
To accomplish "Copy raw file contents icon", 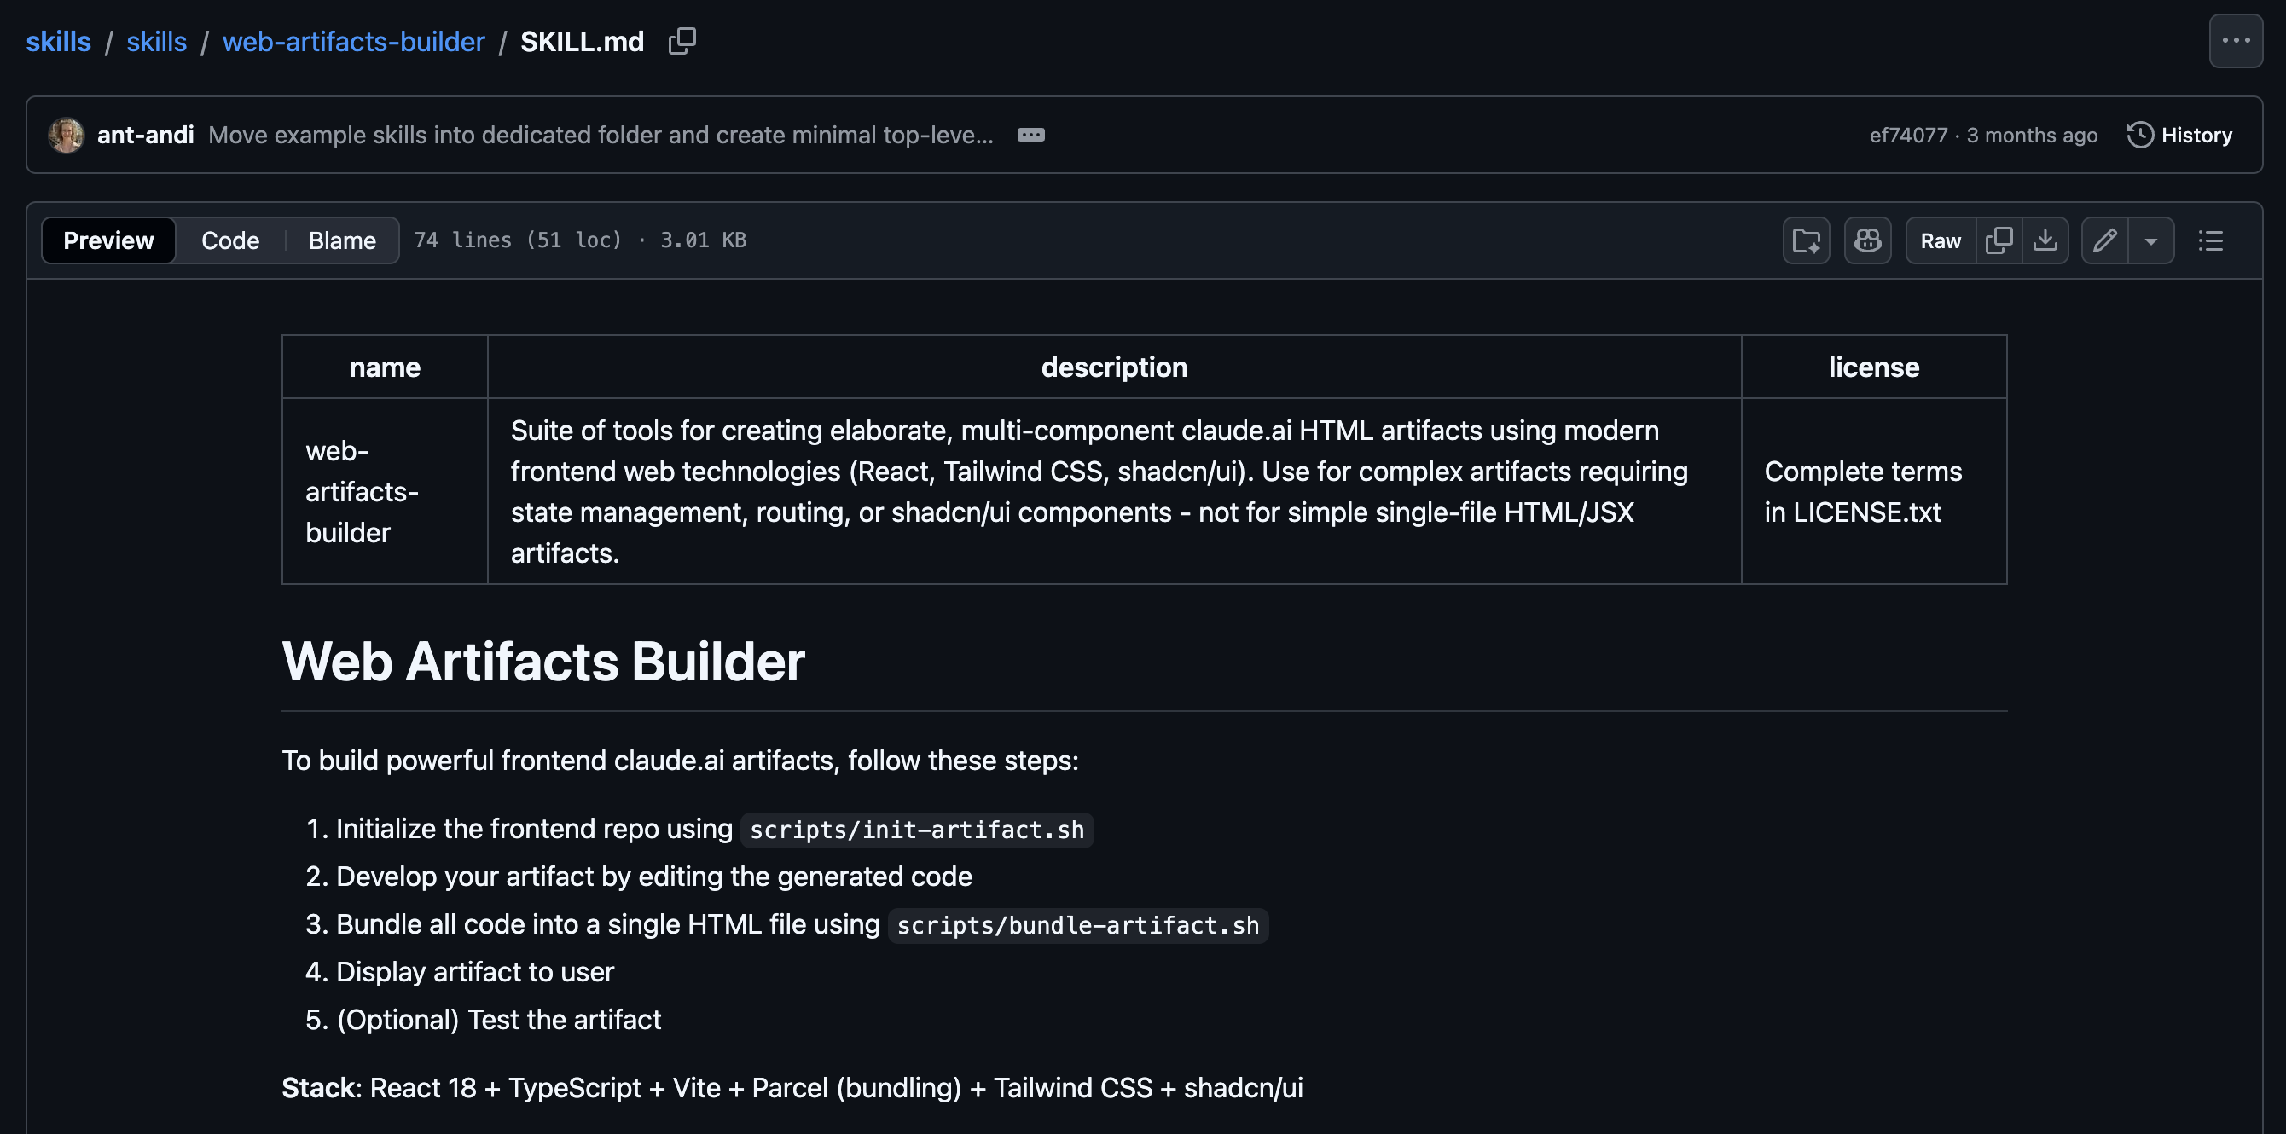I will coord(1999,240).
